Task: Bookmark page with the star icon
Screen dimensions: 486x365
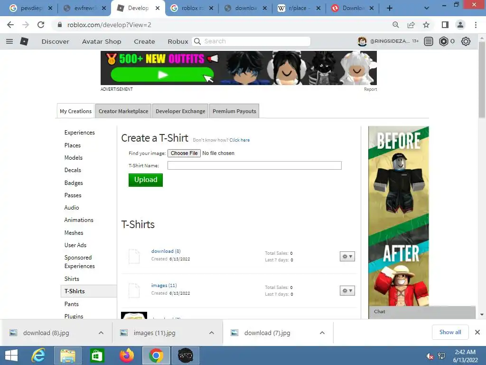Action: (426, 25)
